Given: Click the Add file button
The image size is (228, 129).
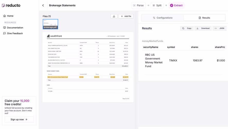Looking at the screenshot, I should (x=126, y=16).
